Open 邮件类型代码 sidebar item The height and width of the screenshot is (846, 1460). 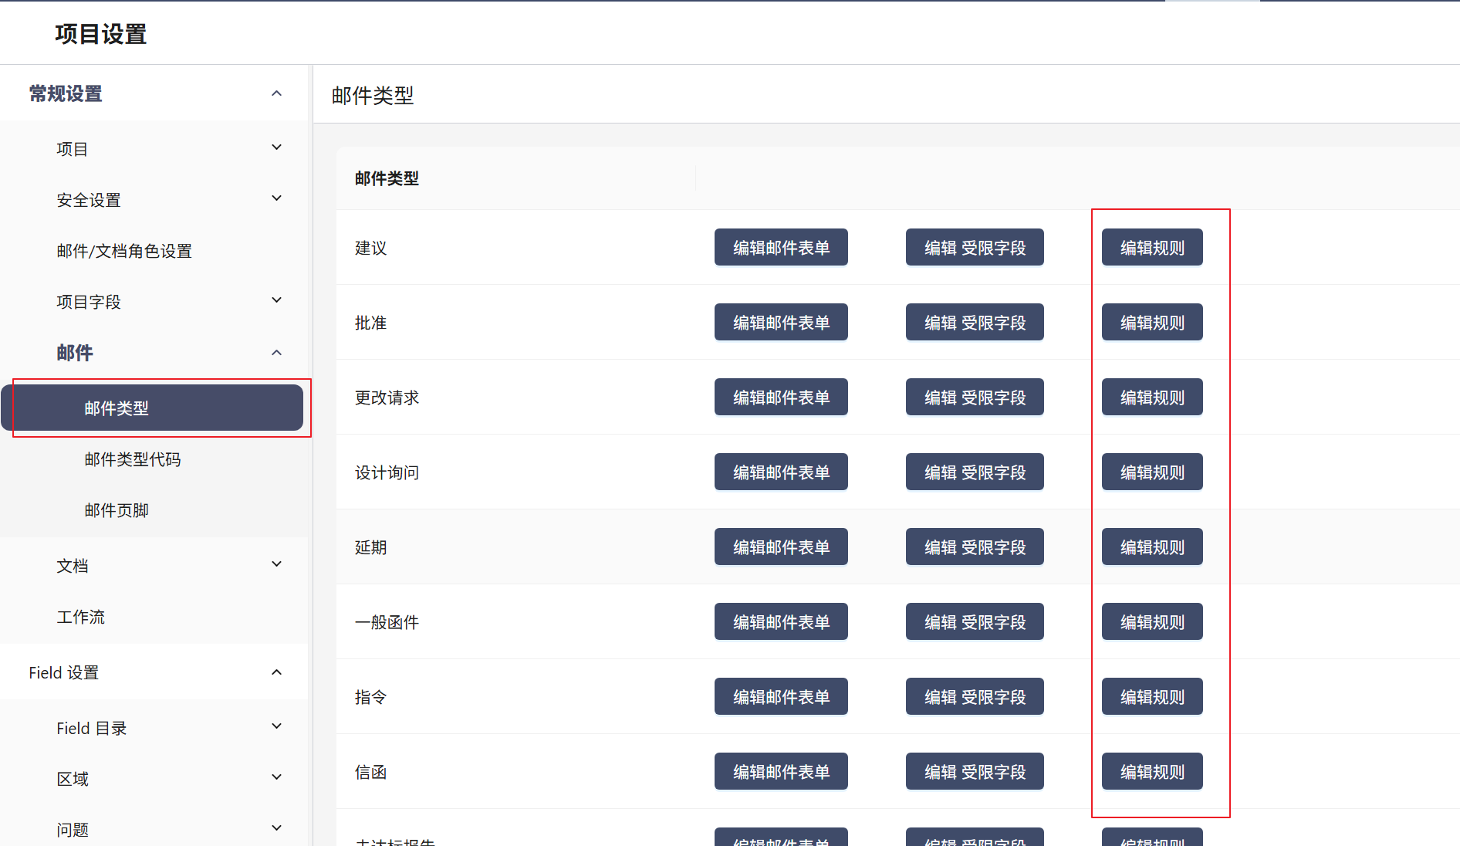coord(133,459)
